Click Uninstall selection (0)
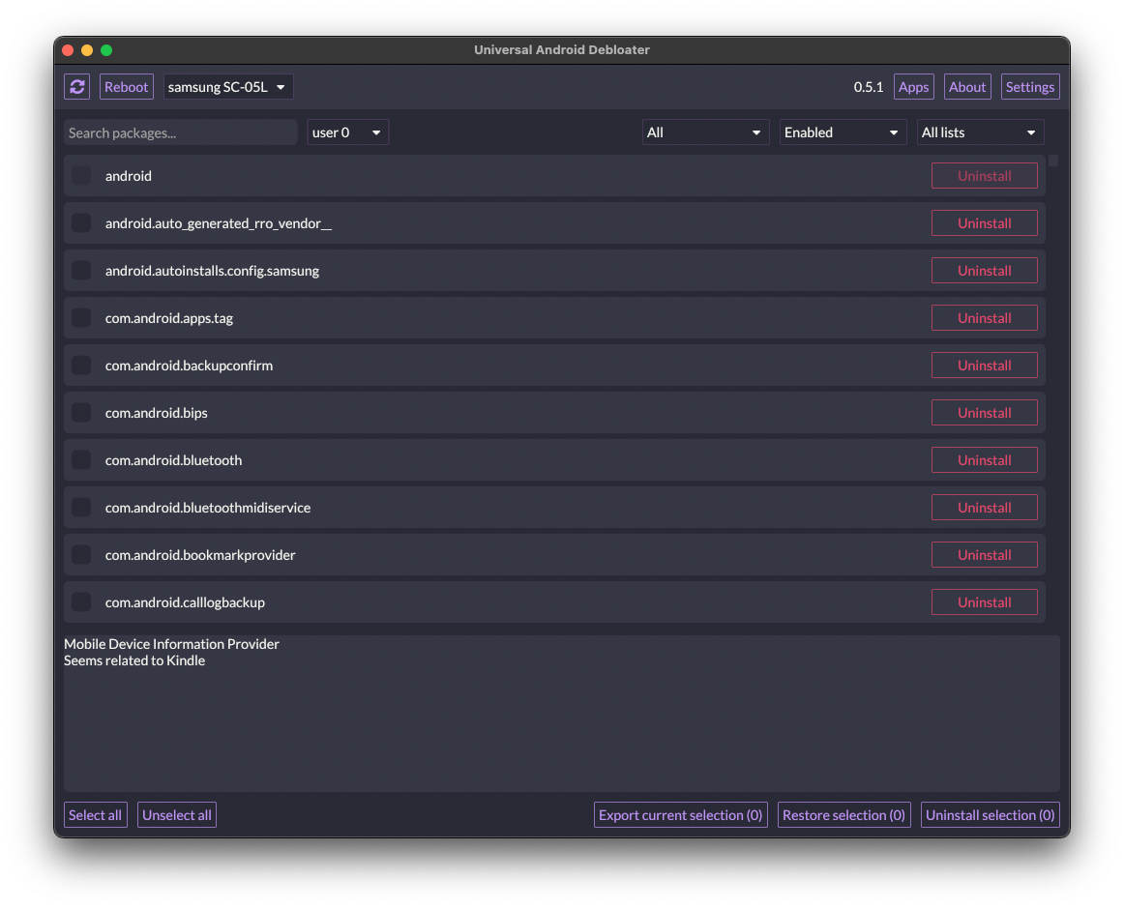 [x=990, y=815]
